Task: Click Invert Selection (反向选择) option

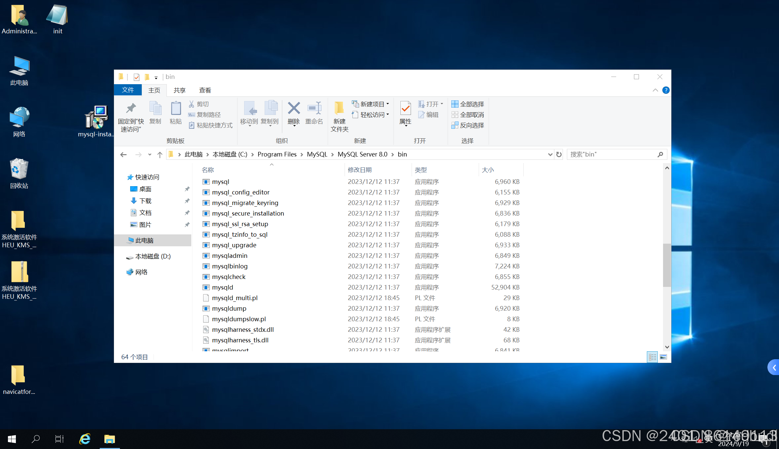Action: (x=468, y=125)
